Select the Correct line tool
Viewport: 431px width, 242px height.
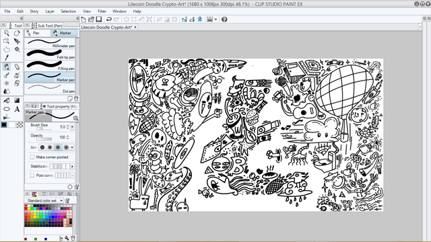[6, 117]
